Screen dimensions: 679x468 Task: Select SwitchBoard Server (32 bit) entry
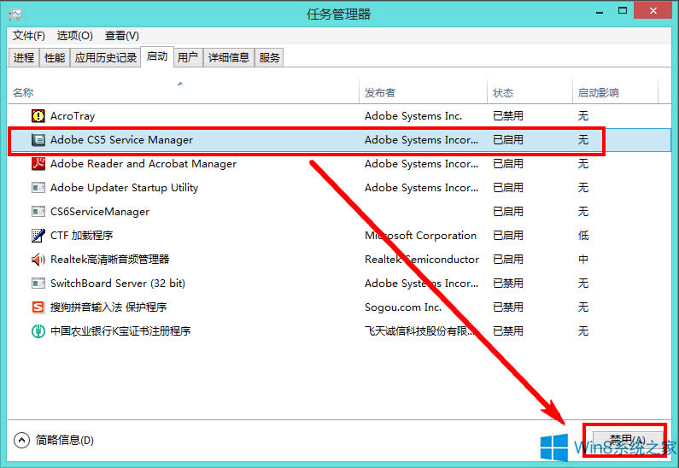(118, 284)
